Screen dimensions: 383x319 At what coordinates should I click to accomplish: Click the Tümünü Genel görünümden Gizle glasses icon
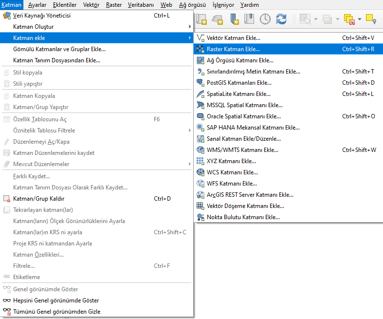[7, 311]
